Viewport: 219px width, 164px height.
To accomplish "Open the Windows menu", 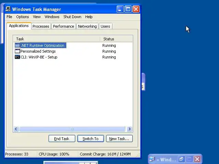I will pos(52,17).
